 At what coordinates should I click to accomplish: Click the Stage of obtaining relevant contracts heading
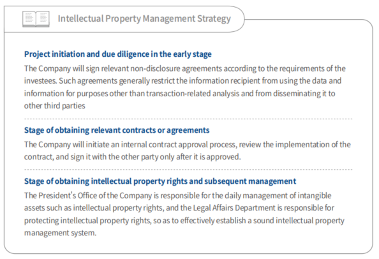pos(117,130)
